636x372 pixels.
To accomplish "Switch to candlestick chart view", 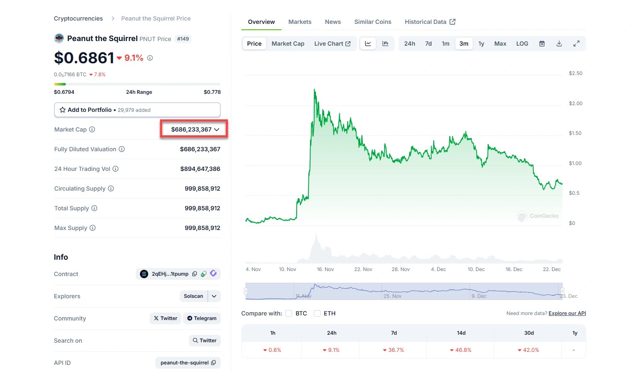I will (x=385, y=44).
